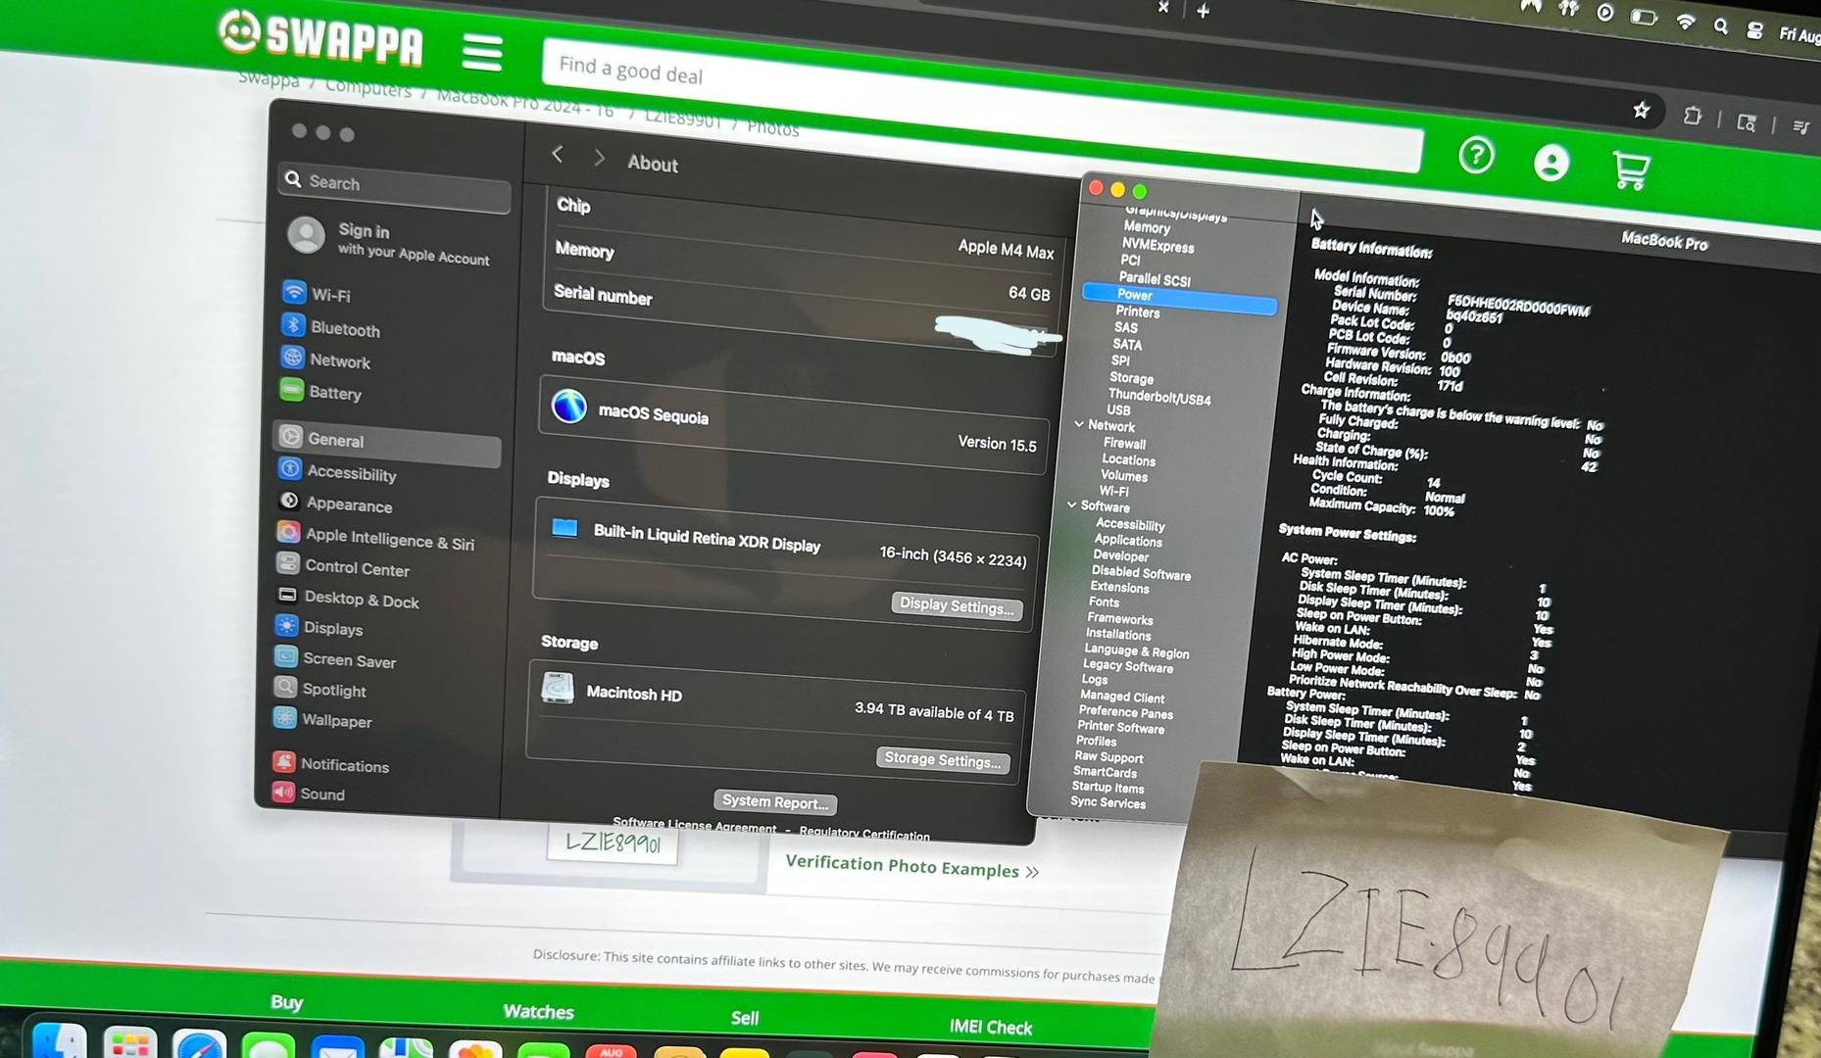The image size is (1821, 1058).
Task: Go back in System Settings
Action: (558, 154)
